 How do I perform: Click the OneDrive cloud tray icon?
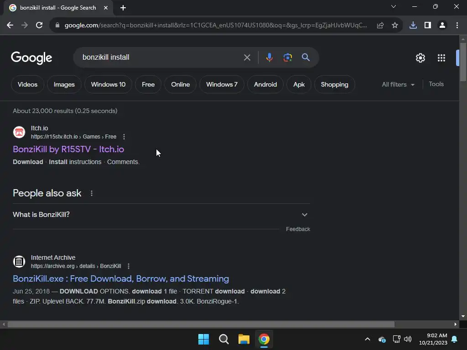pos(382,339)
